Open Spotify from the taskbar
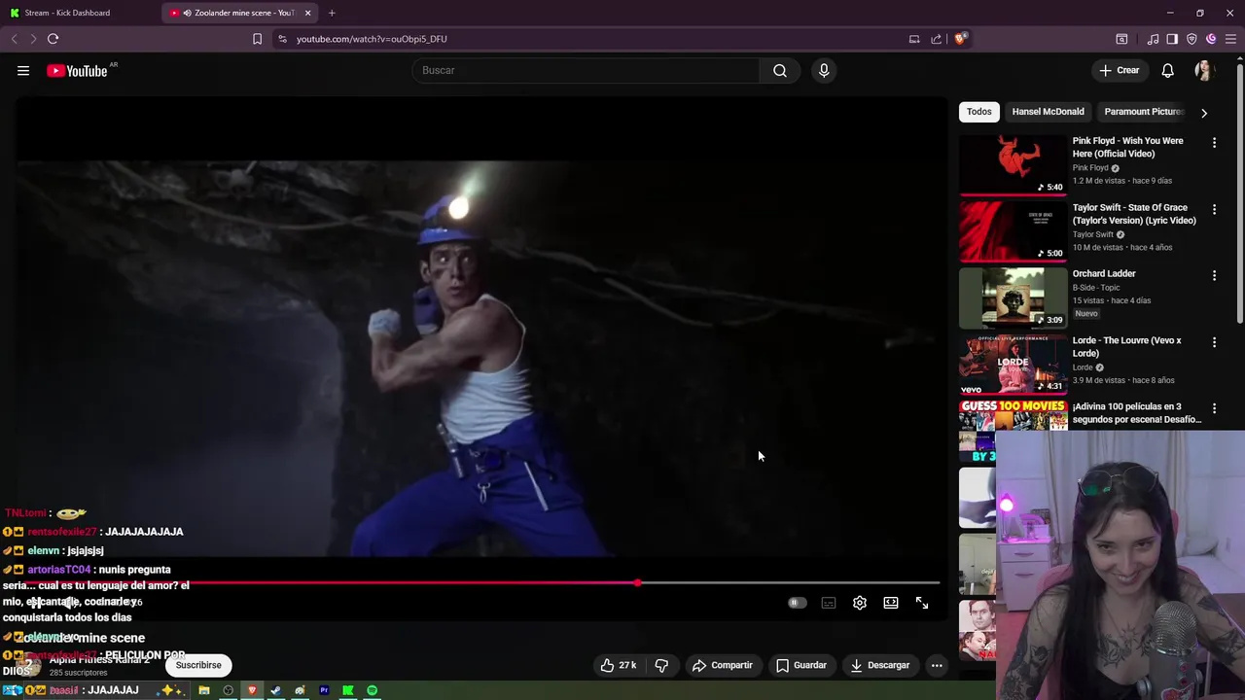This screenshot has width=1245, height=700. (372, 690)
